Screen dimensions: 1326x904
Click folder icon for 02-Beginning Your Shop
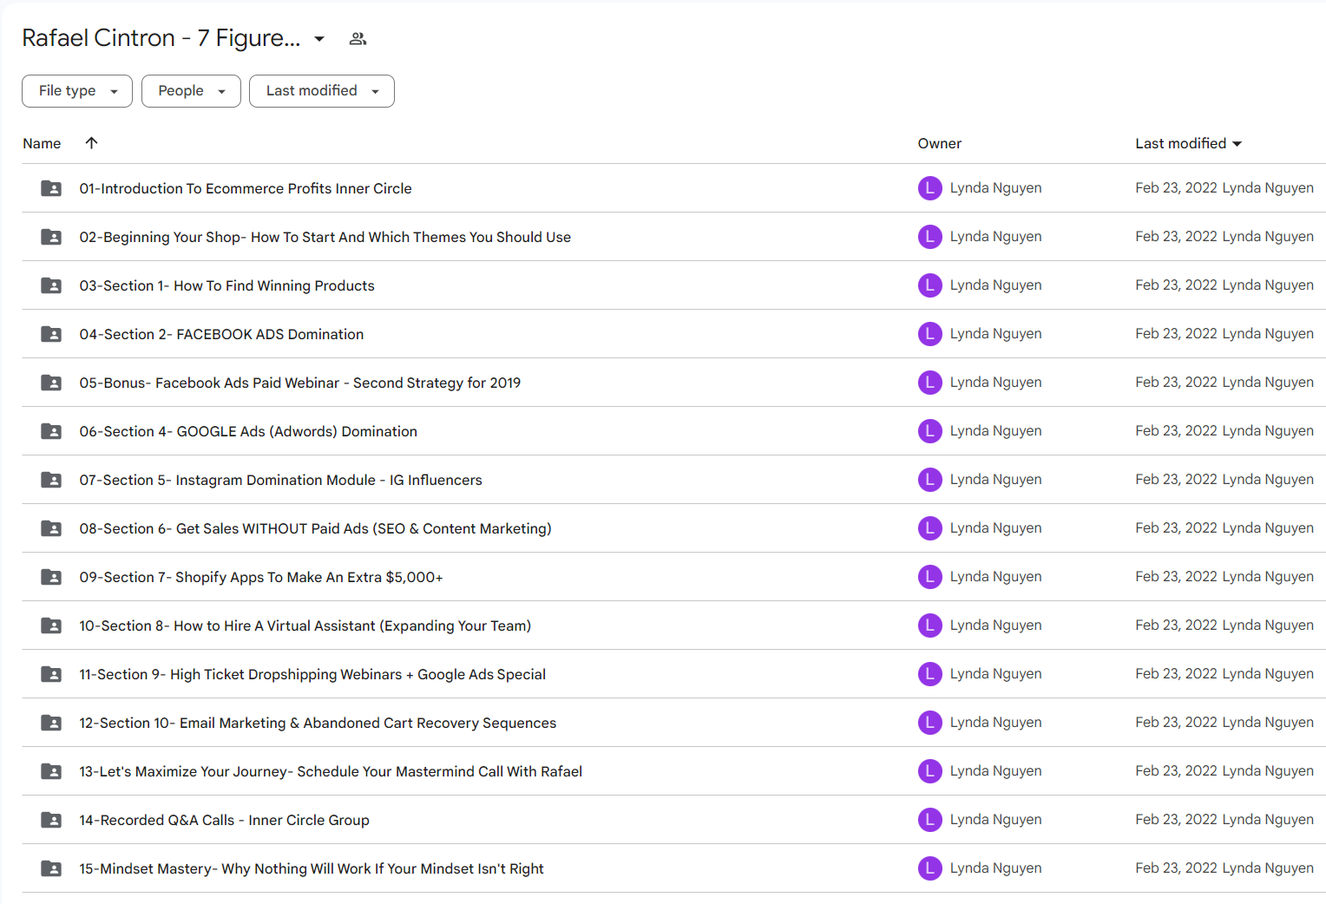coord(51,237)
